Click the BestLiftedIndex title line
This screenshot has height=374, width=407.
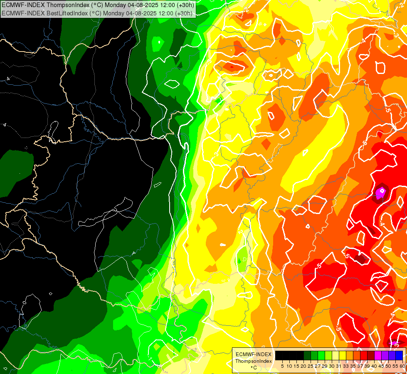97,13
